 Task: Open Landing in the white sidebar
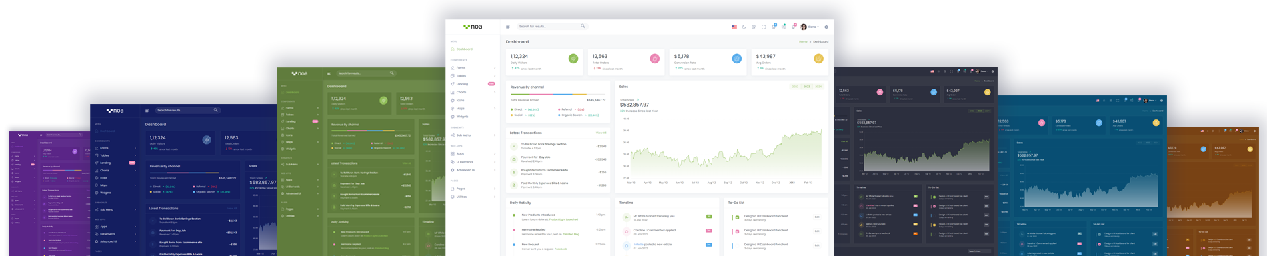473,84
